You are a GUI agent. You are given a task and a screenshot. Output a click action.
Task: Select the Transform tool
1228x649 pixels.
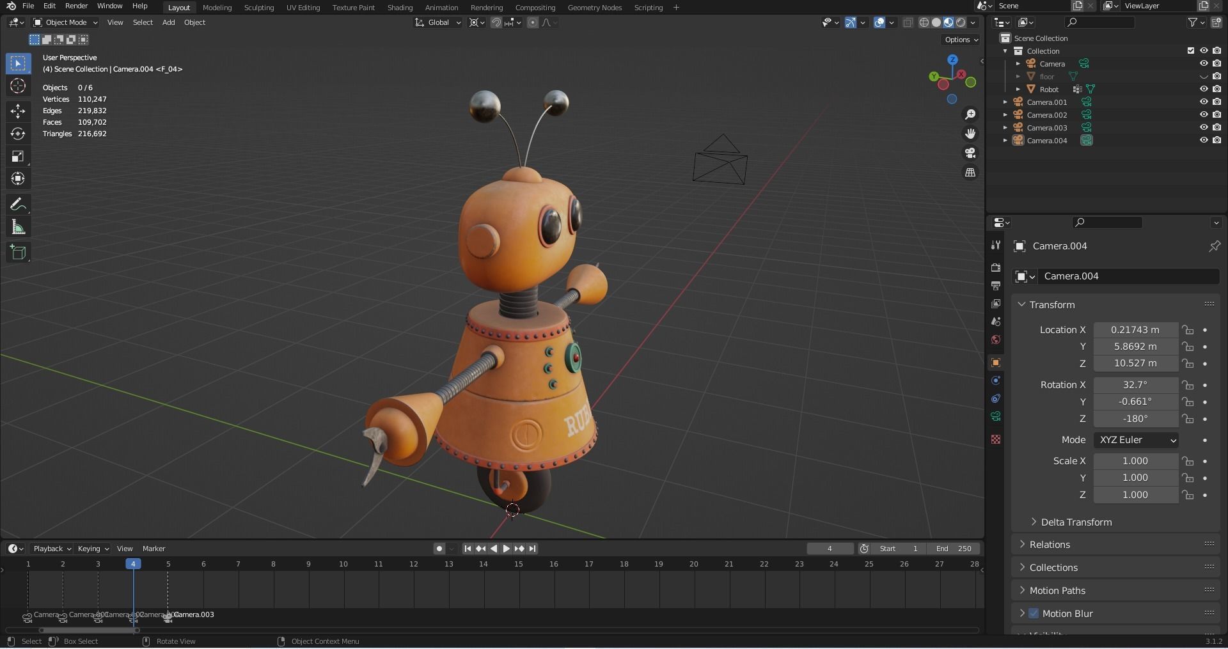point(18,178)
